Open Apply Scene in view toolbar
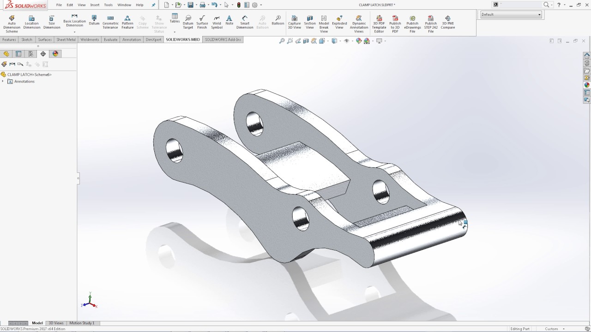This screenshot has height=332, width=591. point(367,41)
